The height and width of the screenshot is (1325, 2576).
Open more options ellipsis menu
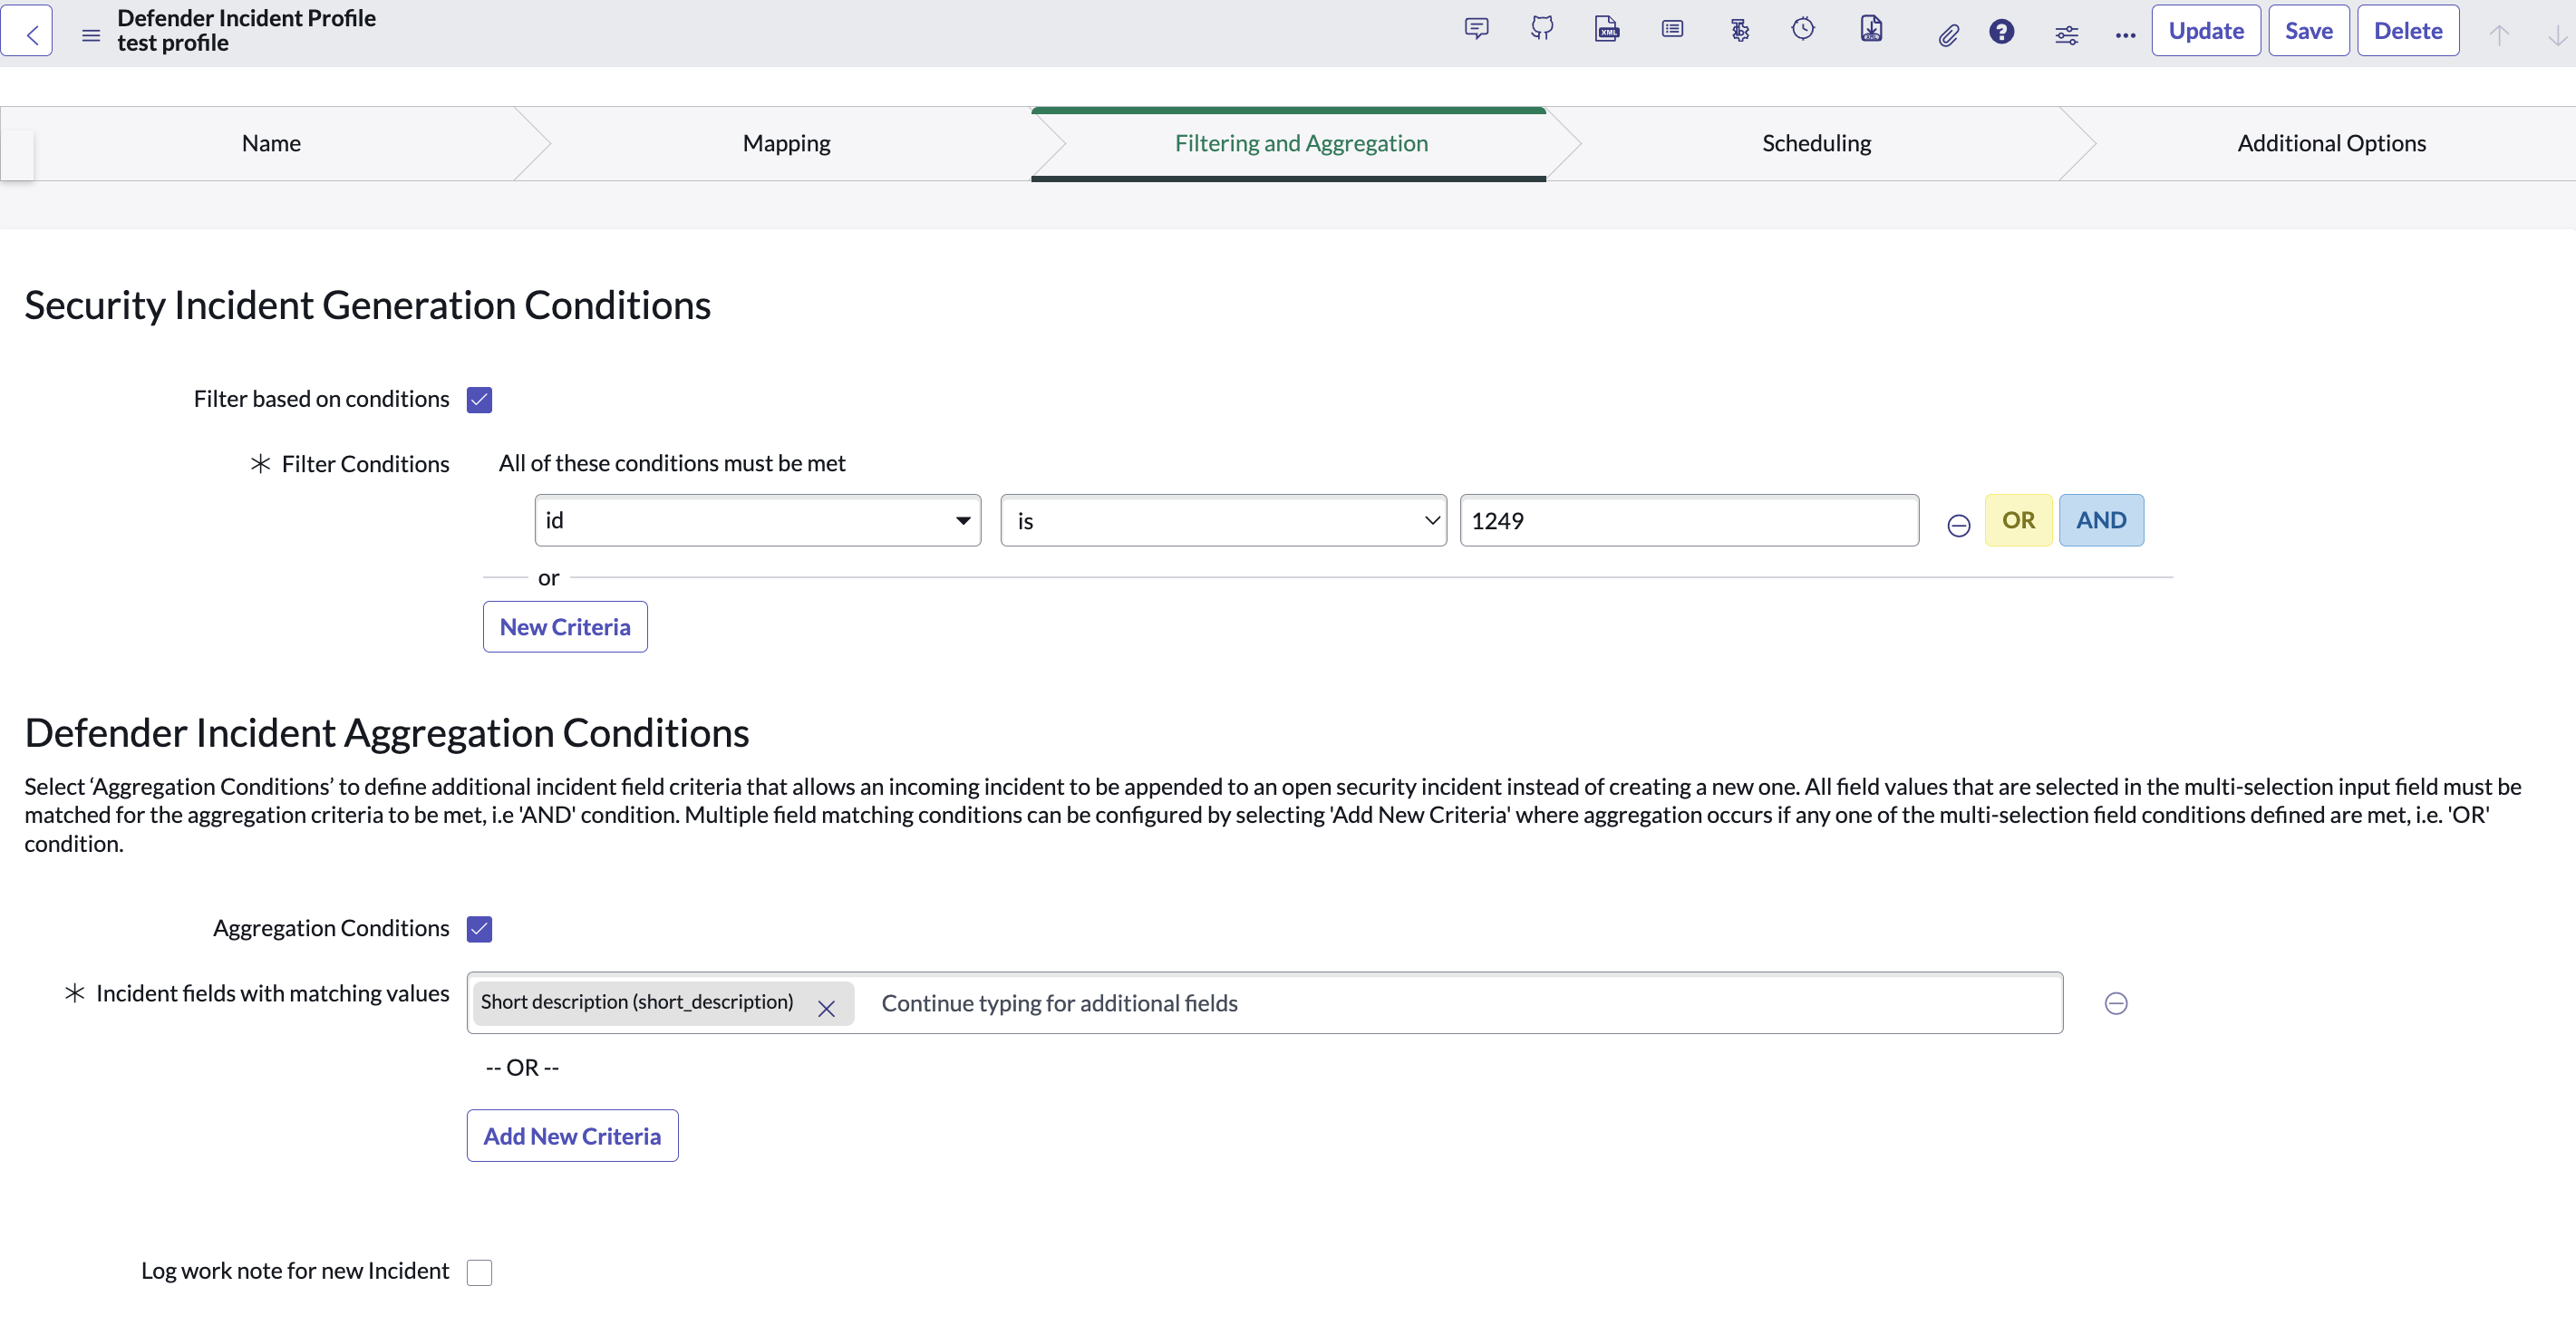[x=2125, y=35]
